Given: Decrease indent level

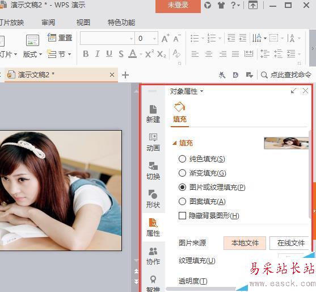Looking at the screenshot, I should click(231, 37).
